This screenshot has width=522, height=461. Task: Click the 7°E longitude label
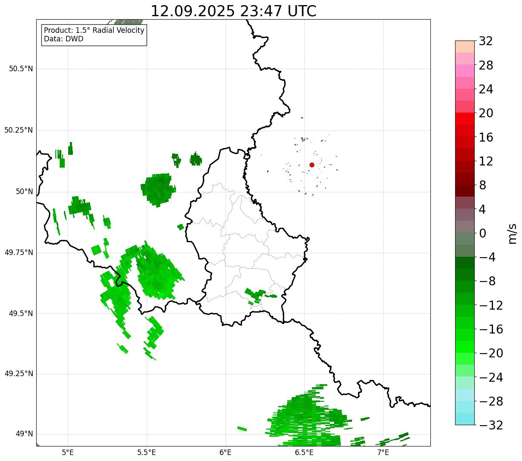[x=383, y=452]
